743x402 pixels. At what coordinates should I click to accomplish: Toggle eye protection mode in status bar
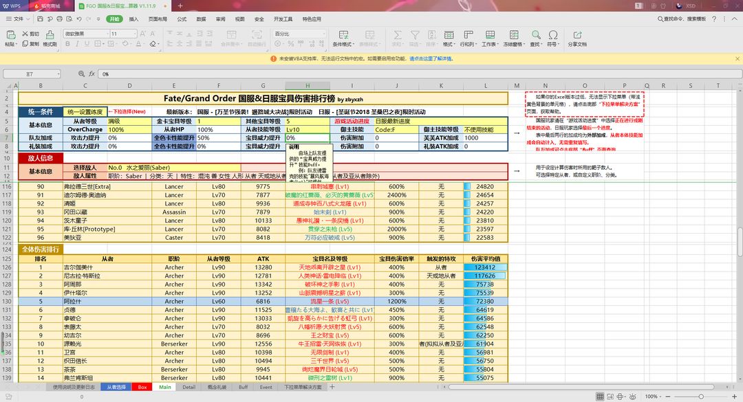pos(632,397)
